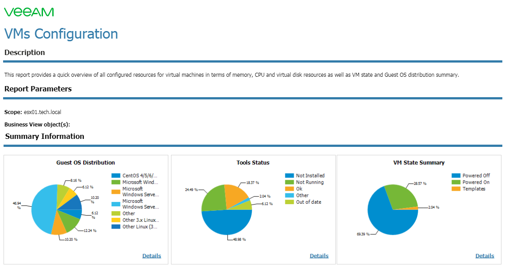Click Powered Off legend swatch
The width and height of the screenshot is (505, 268).
456,176
